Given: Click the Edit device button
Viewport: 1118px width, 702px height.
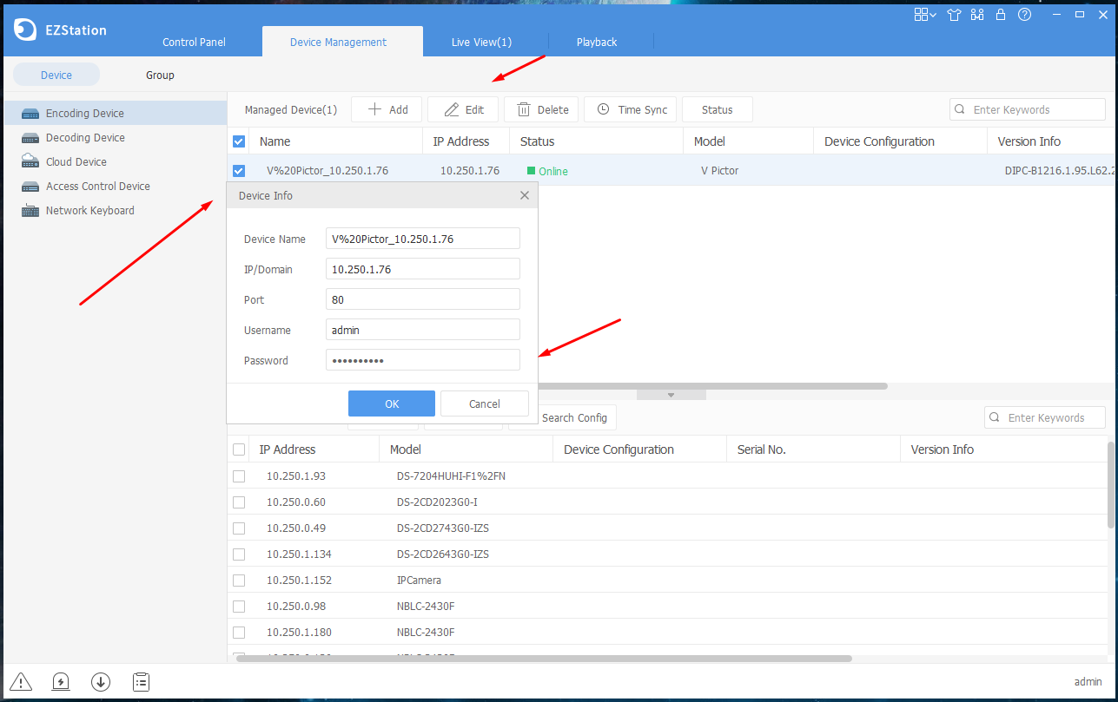Looking at the screenshot, I should tap(463, 109).
